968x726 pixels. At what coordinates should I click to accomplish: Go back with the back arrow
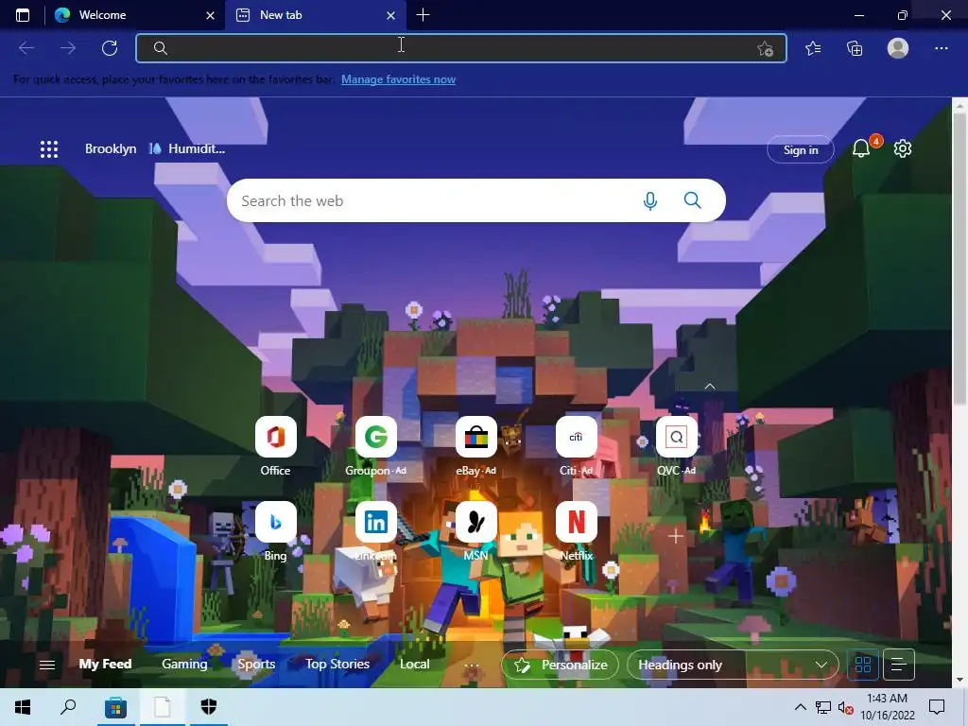point(26,48)
